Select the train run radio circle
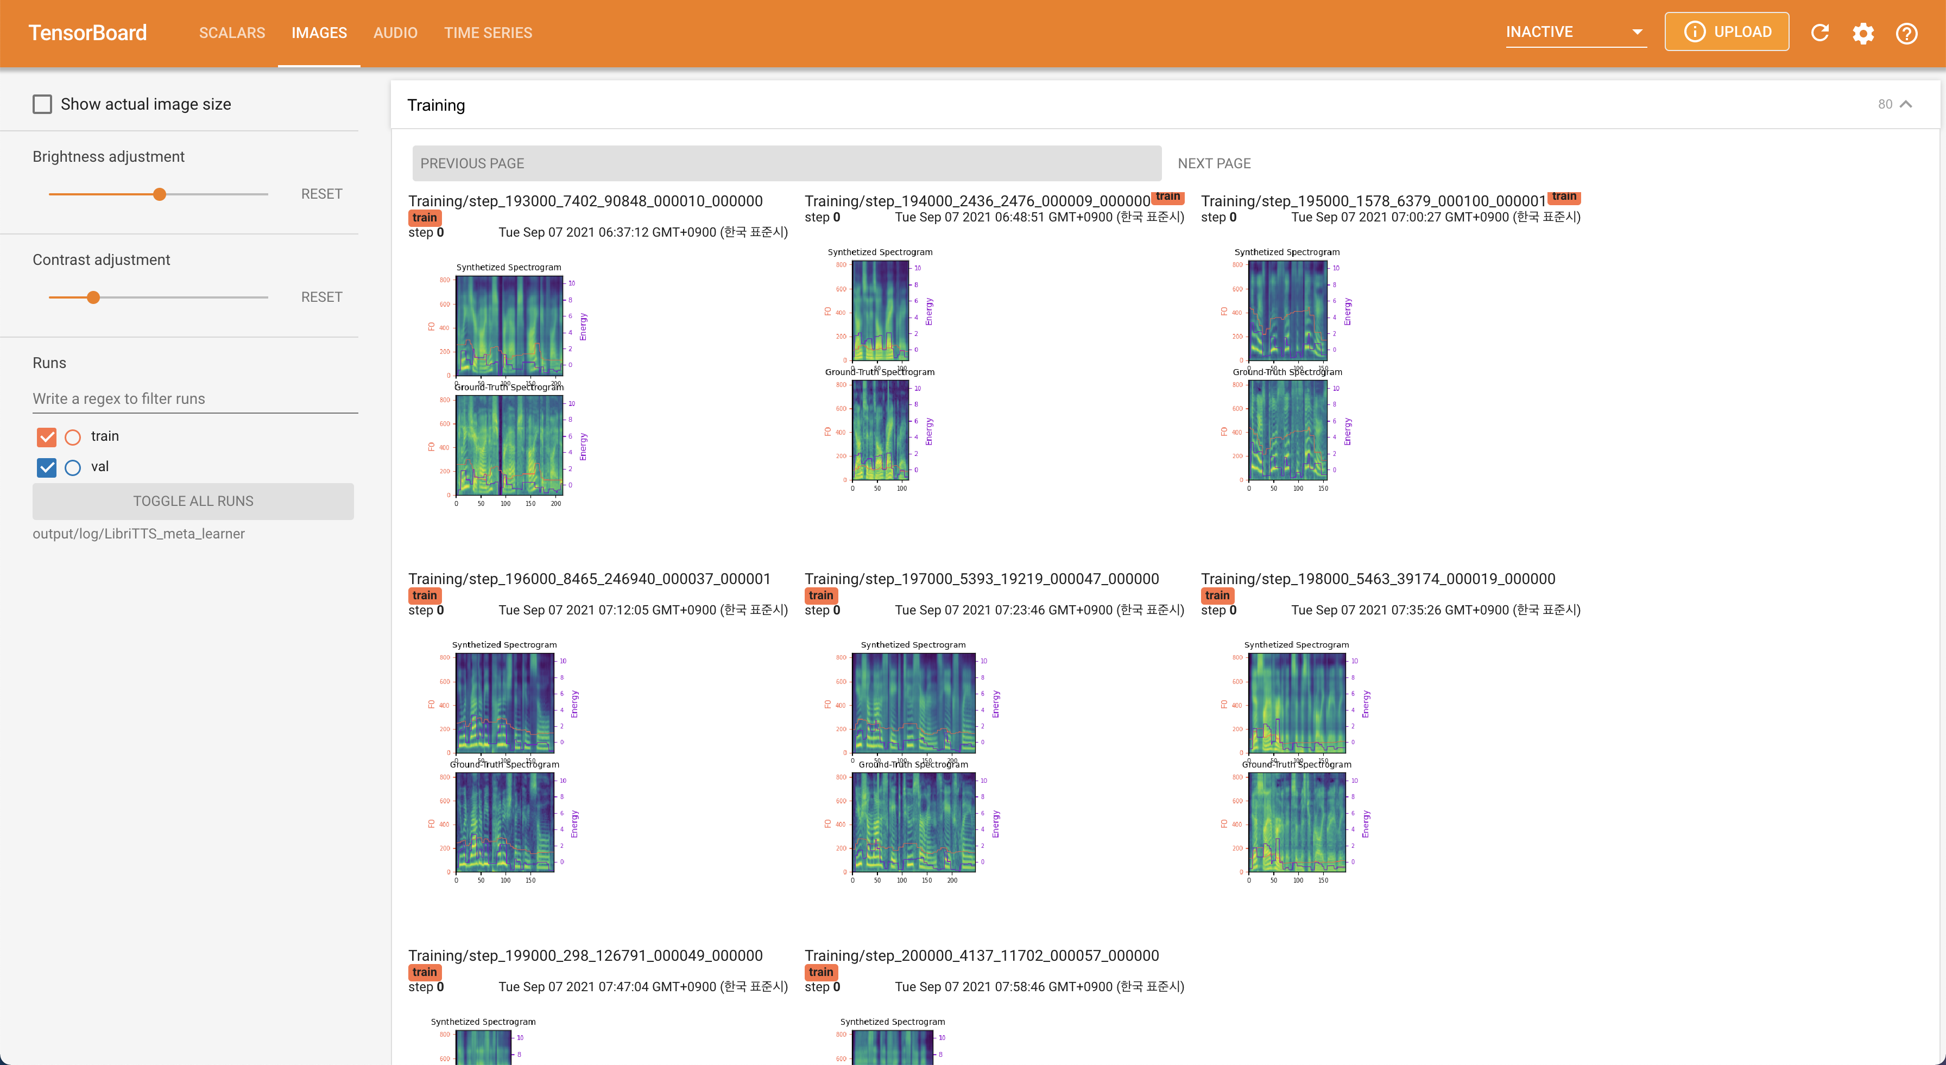The image size is (1946, 1065). coord(73,436)
